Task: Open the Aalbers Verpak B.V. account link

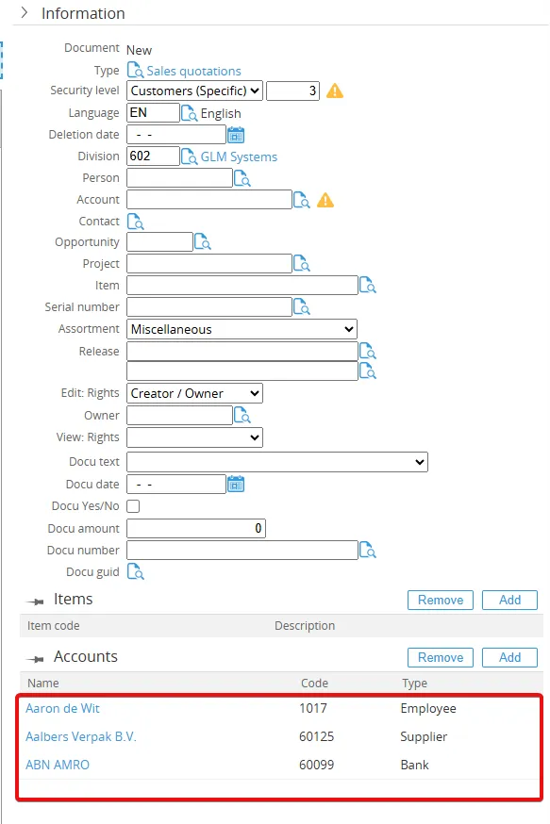Action: pos(81,736)
